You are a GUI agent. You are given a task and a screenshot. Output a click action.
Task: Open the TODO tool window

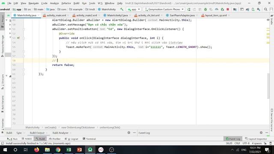(27, 139)
